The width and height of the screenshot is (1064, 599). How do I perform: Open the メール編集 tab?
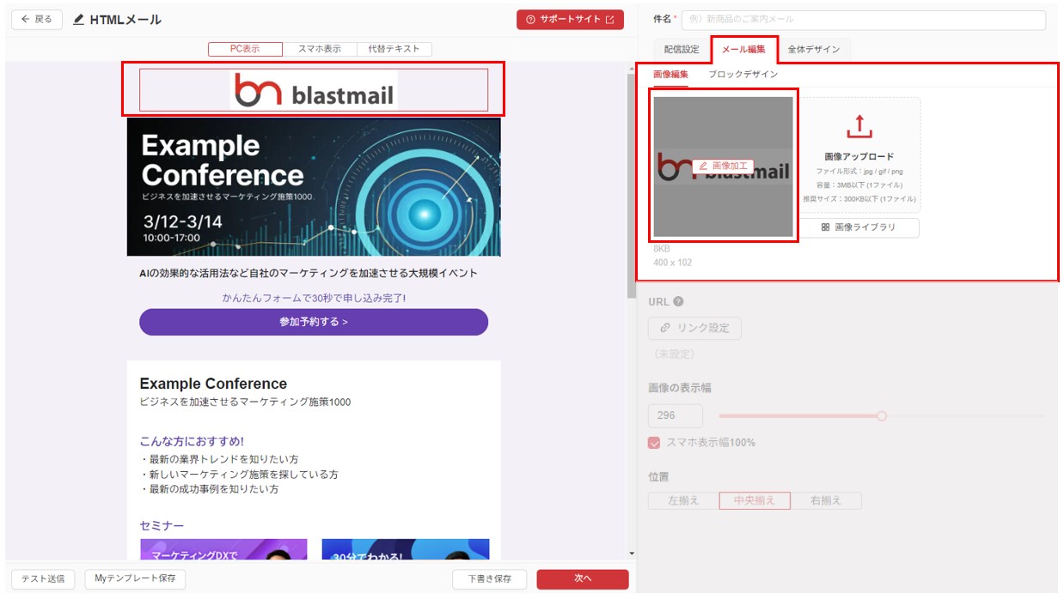[x=744, y=50]
